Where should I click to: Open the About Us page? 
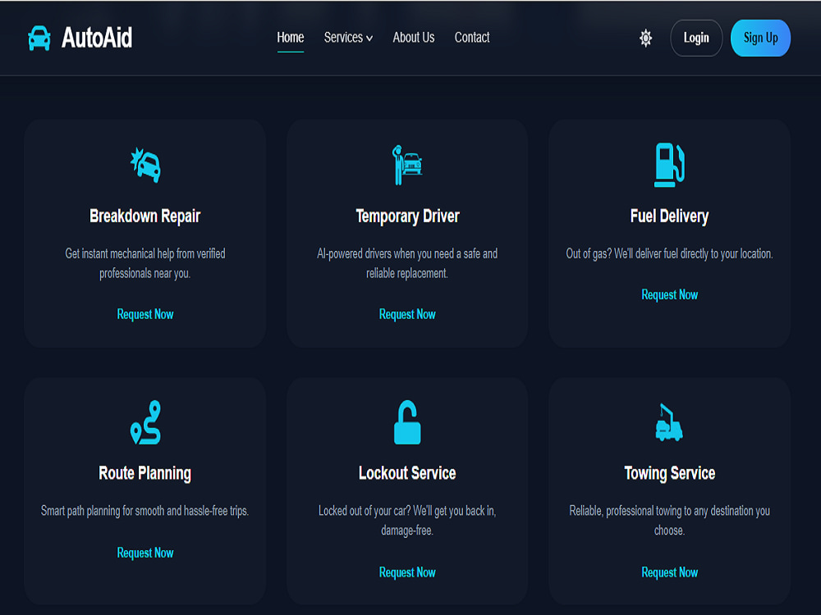coord(414,38)
